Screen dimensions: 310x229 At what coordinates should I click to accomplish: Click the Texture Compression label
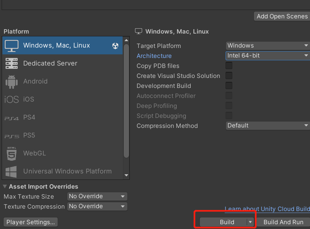[x=34, y=207]
